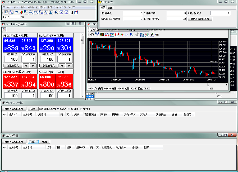The height and width of the screenshot is (172, 238).
Task: Open the 入出 deposit/withdrawal toolbar icon
Action: point(46,12)
